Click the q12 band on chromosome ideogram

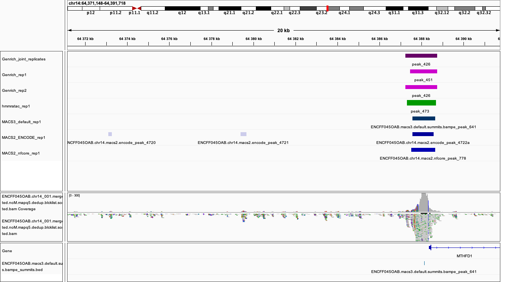[x=182, y=8]
